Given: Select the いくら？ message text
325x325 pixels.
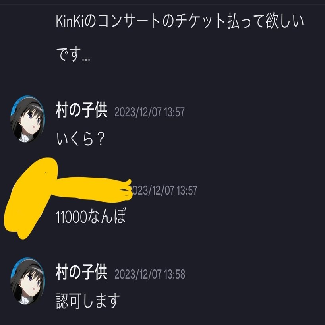Looking at the screenshot, I should tap(80, 139).
